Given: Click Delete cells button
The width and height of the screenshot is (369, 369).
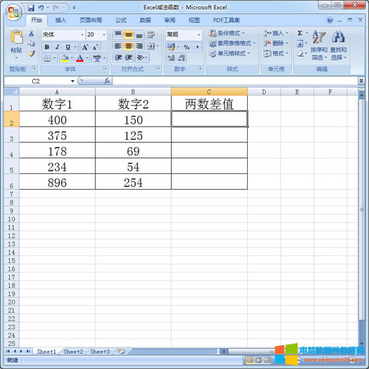Looking at the screenshot, I should 275,43.
